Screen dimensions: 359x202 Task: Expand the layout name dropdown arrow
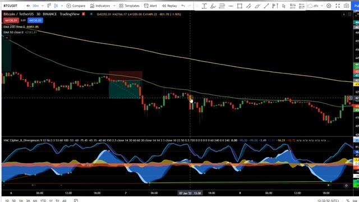tap(321, 6)
